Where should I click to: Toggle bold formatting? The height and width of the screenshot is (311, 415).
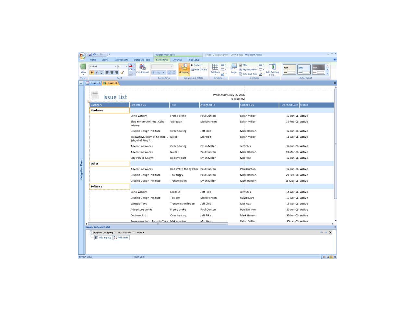point(92,72)
